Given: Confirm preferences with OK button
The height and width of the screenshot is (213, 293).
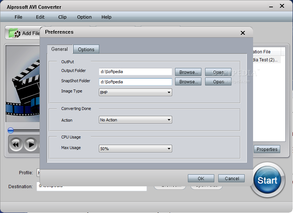Looking at the screenshot, I should (x=201, y=179).
